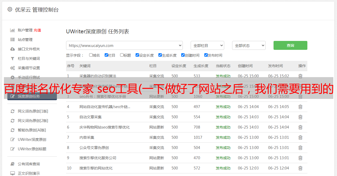This screenshot has width=337, height=176.
Task: Open 栏目与关键词 in sidebar
Action: pyautogui.click(x=29, y=58)
